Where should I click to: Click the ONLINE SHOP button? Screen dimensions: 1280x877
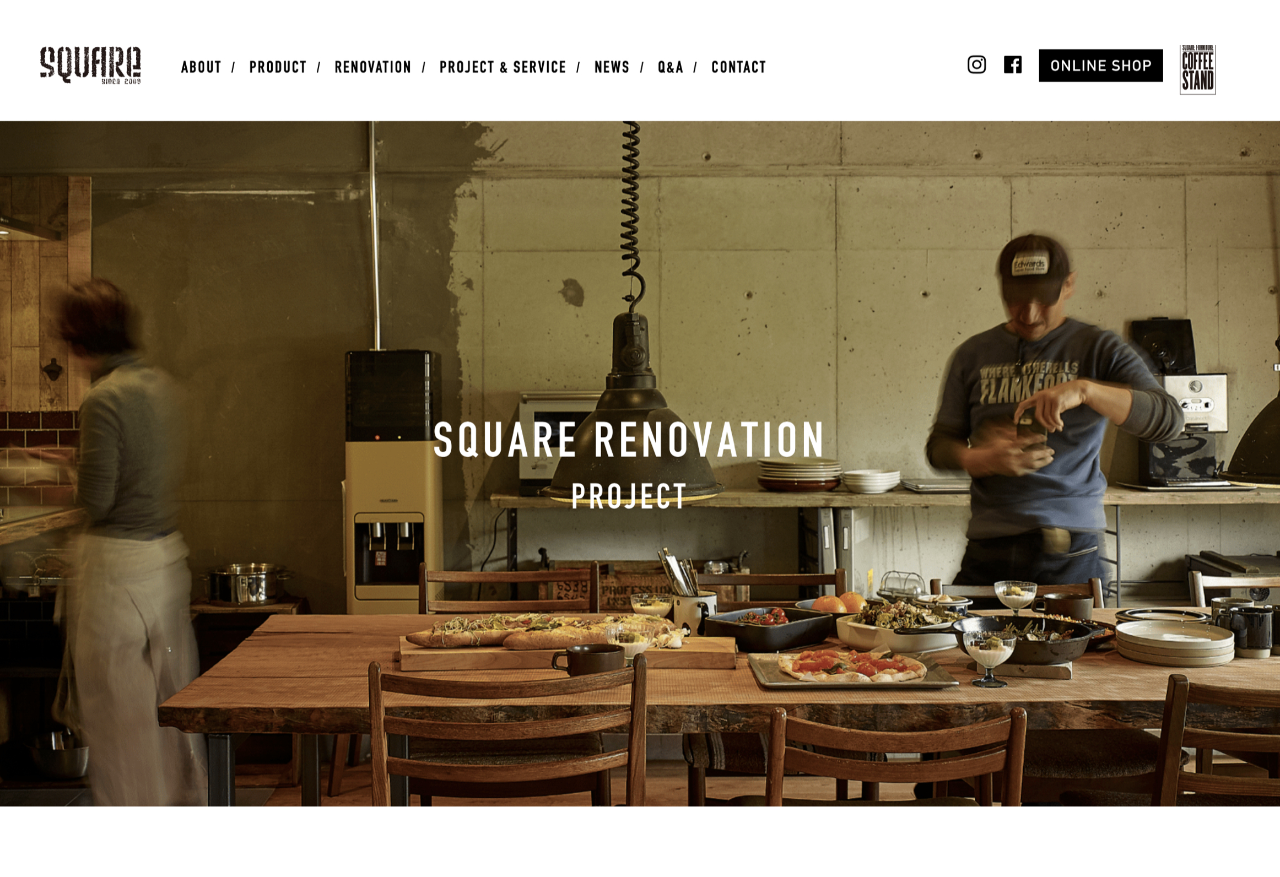point(1100,66)
